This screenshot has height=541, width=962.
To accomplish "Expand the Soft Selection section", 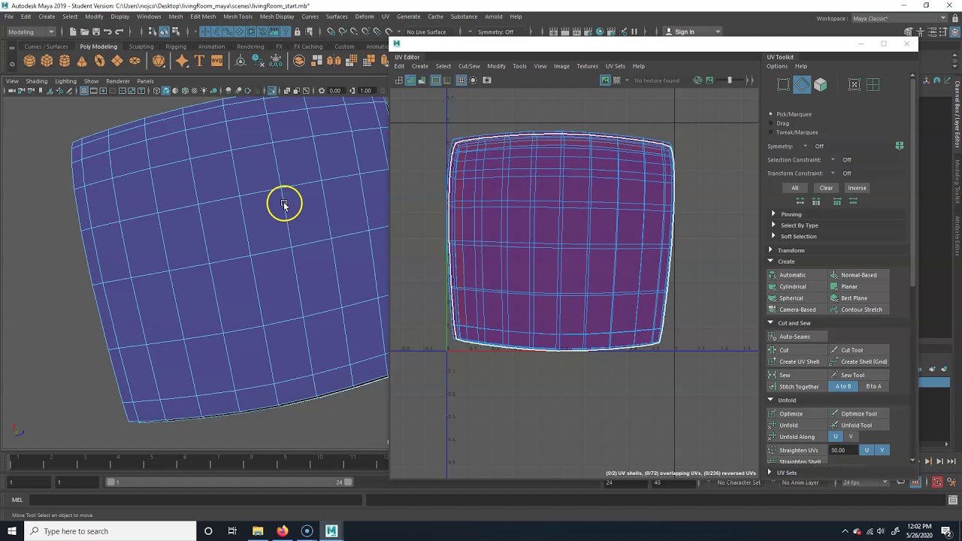I will (x=773, y=237).
